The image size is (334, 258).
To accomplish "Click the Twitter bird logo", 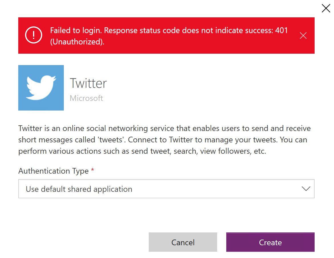I will tap(41, 88).
